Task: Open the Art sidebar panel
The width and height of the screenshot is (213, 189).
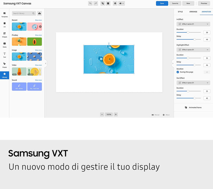Action: coord(5,25)
